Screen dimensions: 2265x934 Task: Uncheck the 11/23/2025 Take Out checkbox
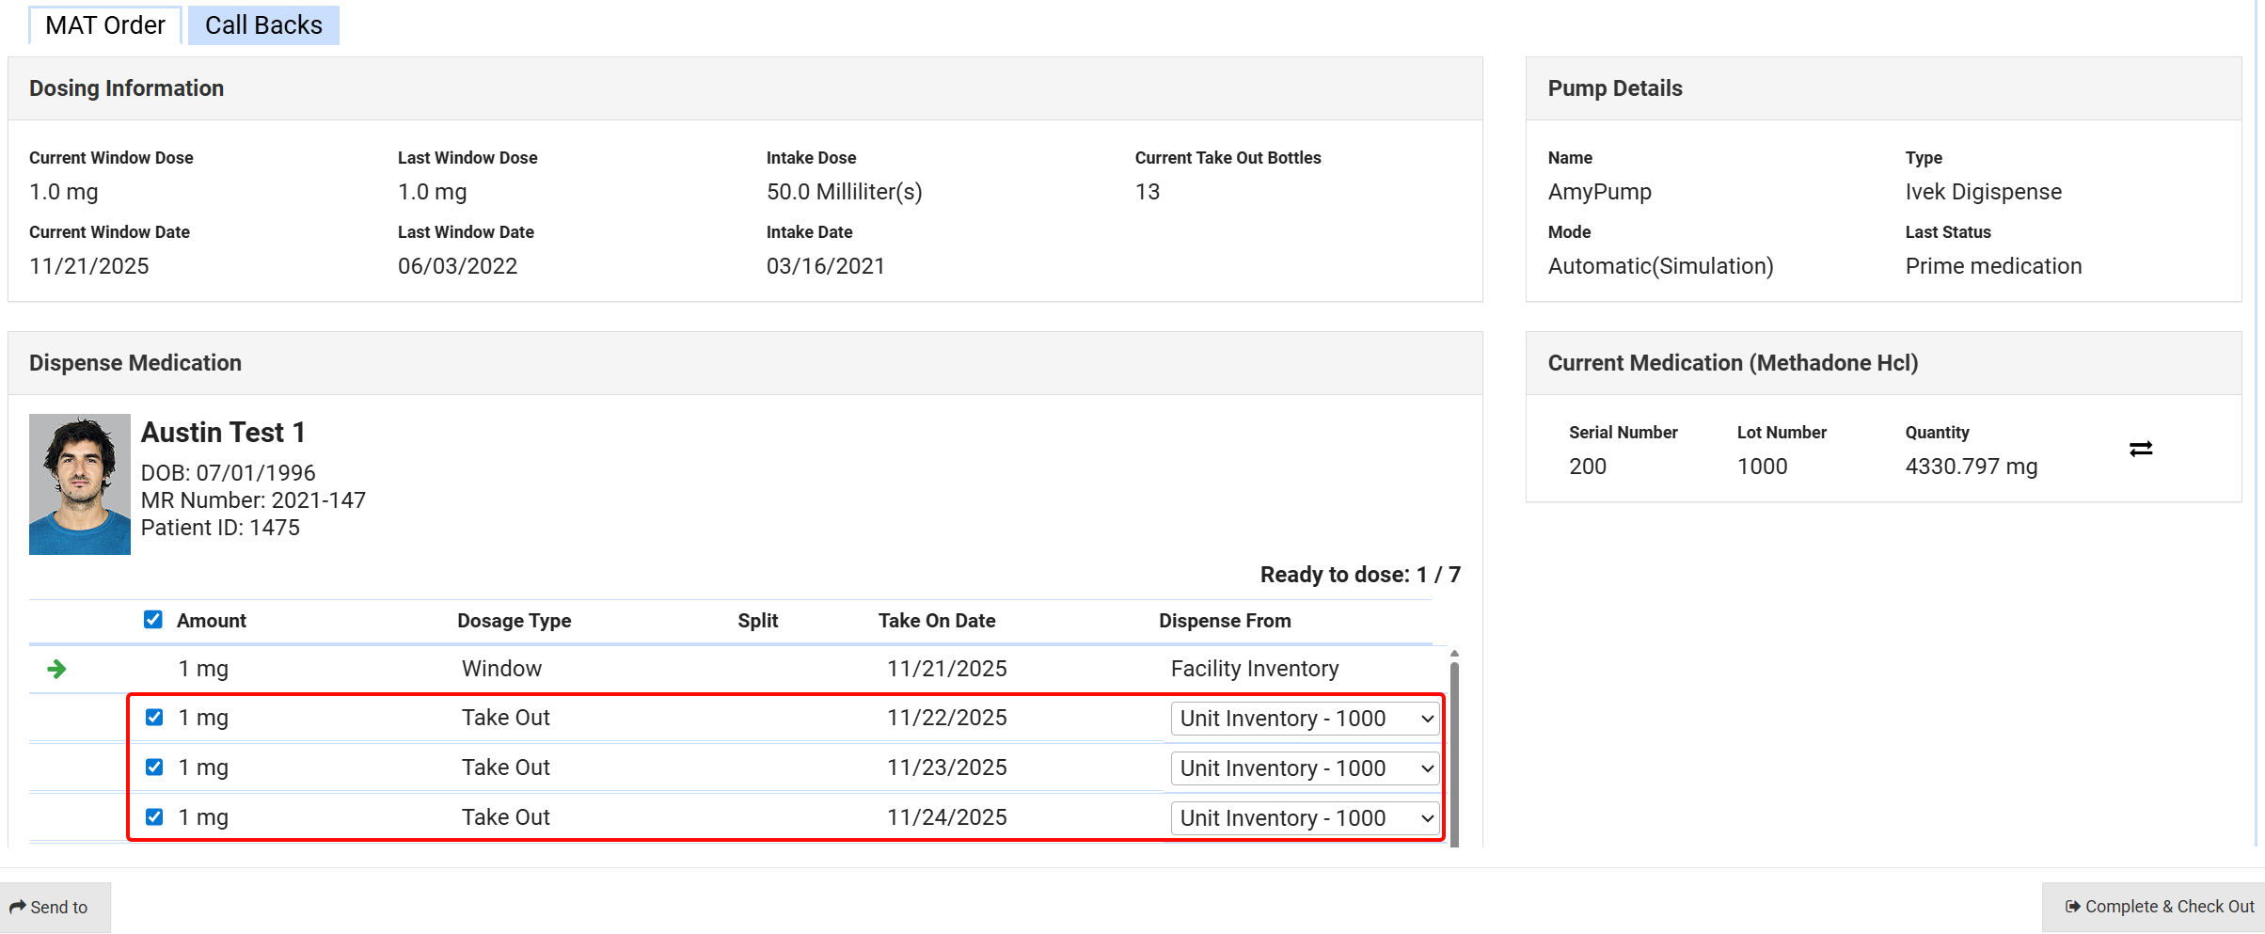tap(154, 768)
